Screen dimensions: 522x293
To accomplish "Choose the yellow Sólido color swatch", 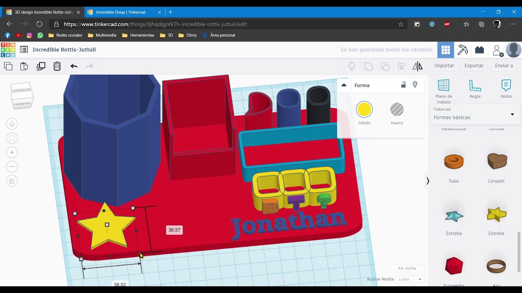I will click(364, 109).
